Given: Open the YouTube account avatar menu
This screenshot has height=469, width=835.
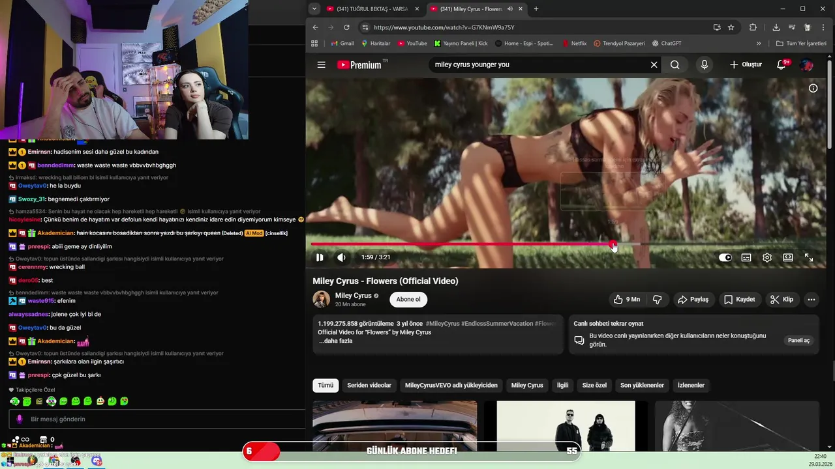Looking at the screenshot, I should point(806,64).
